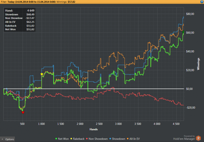
Task: Click the 4 500 hands axis label
Action: click(176, 124)
